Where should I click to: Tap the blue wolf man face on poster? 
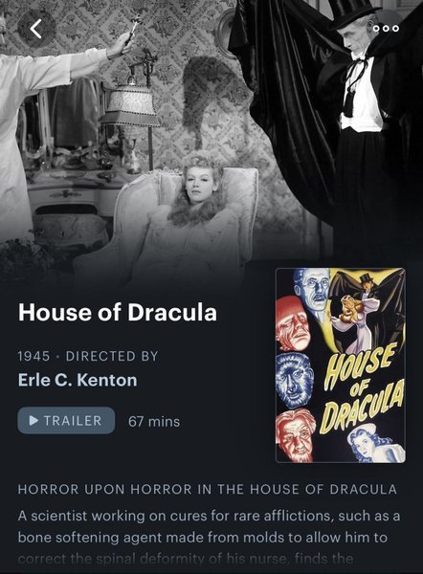click(x=294, y=381)
